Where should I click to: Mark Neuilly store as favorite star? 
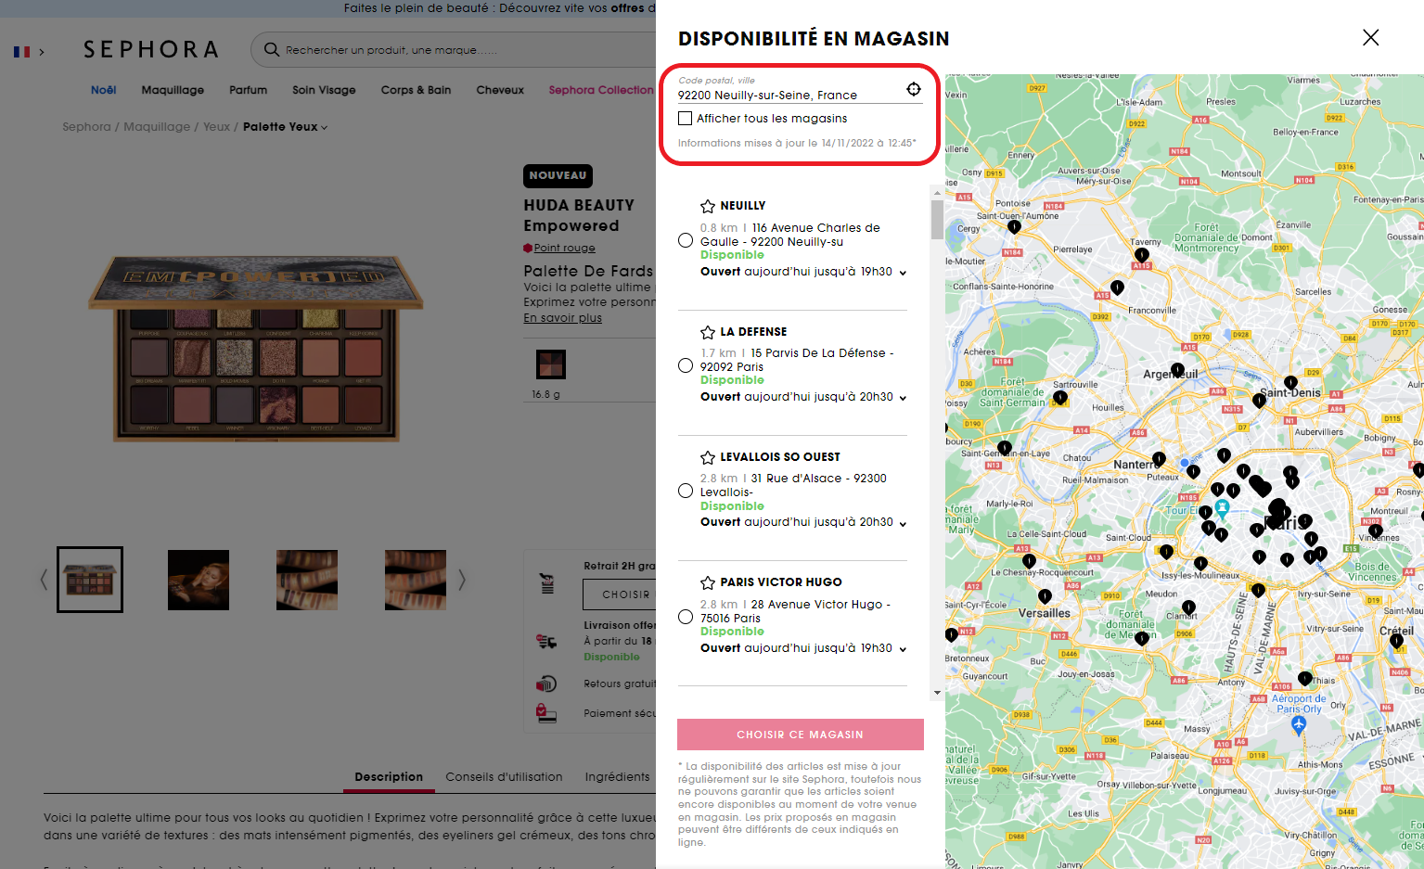pos(708,206)
